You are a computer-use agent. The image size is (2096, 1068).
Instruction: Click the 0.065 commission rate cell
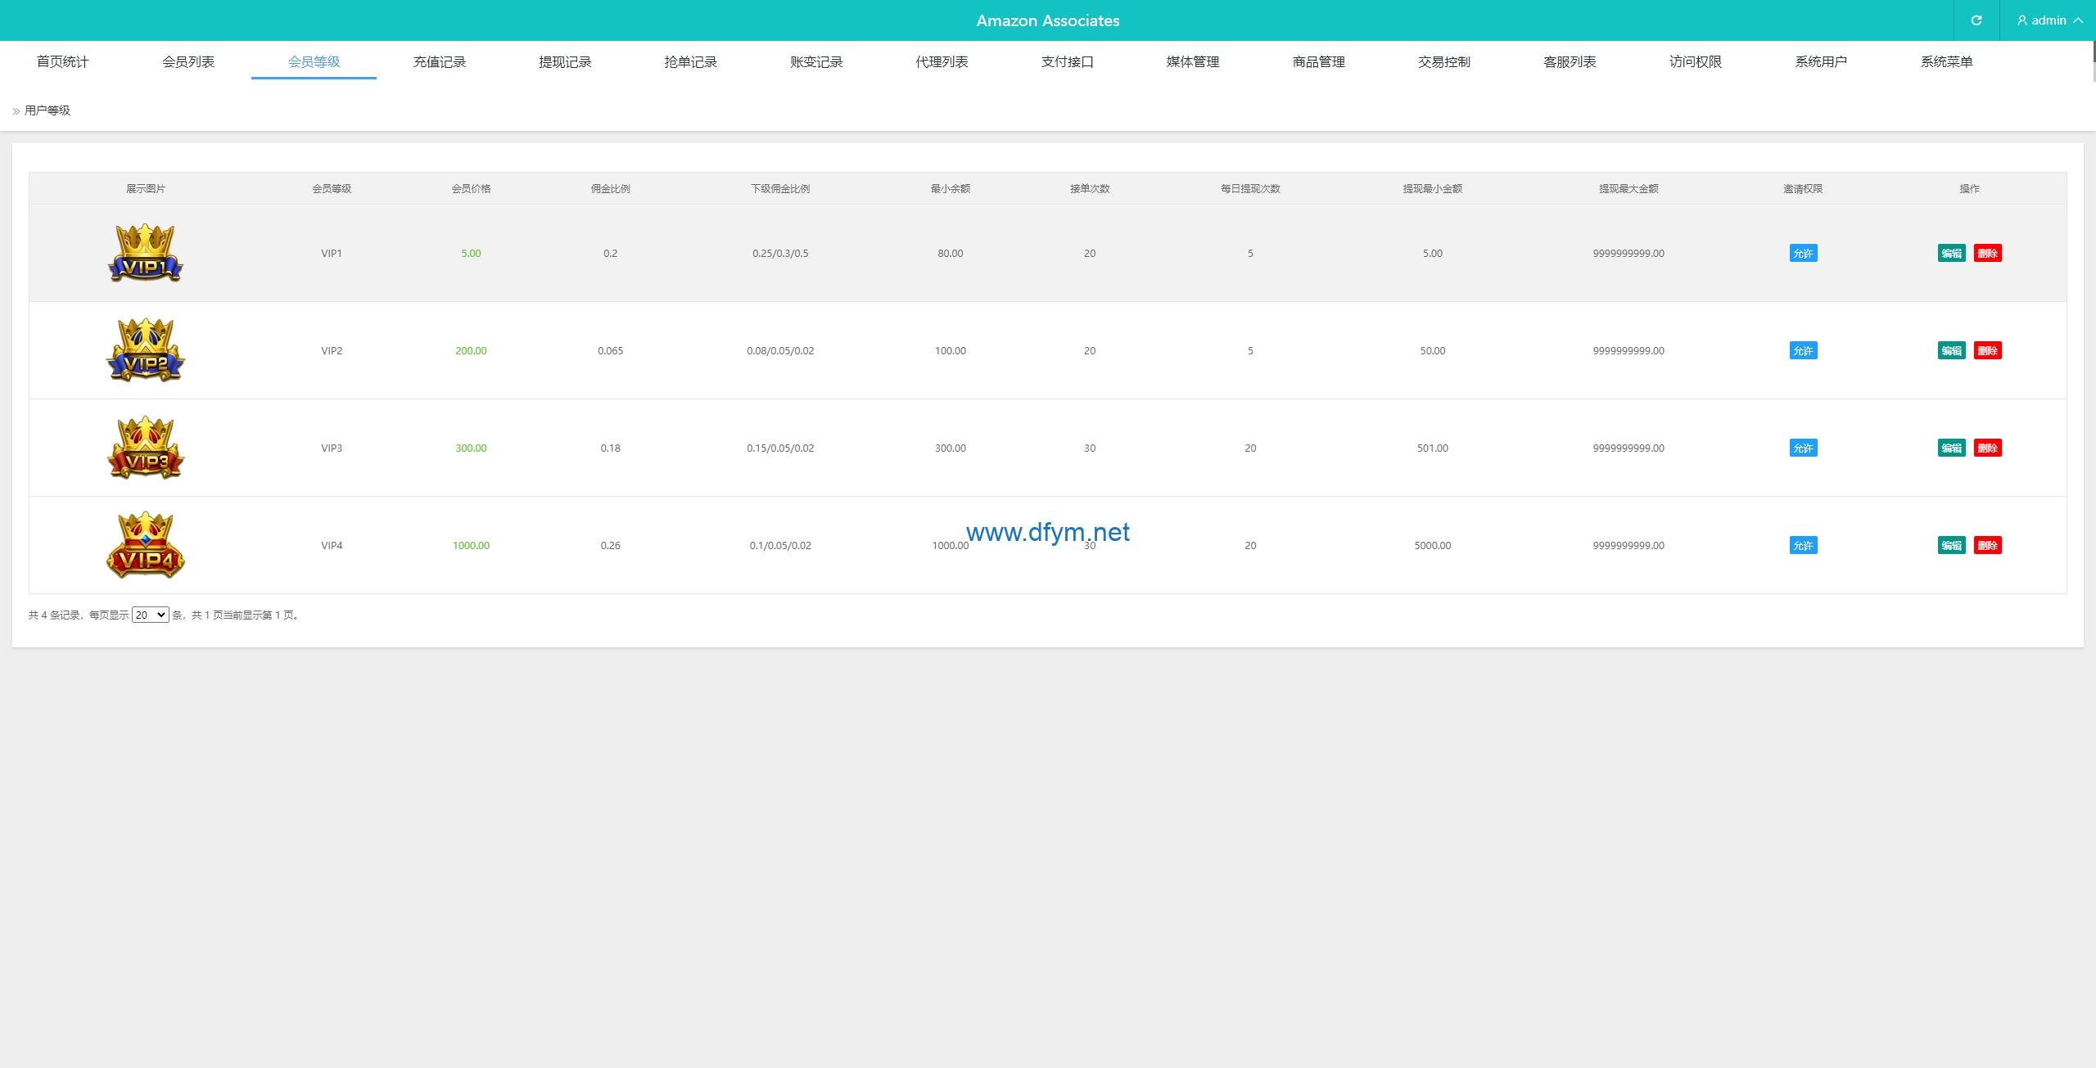click(x=611, y=350)
